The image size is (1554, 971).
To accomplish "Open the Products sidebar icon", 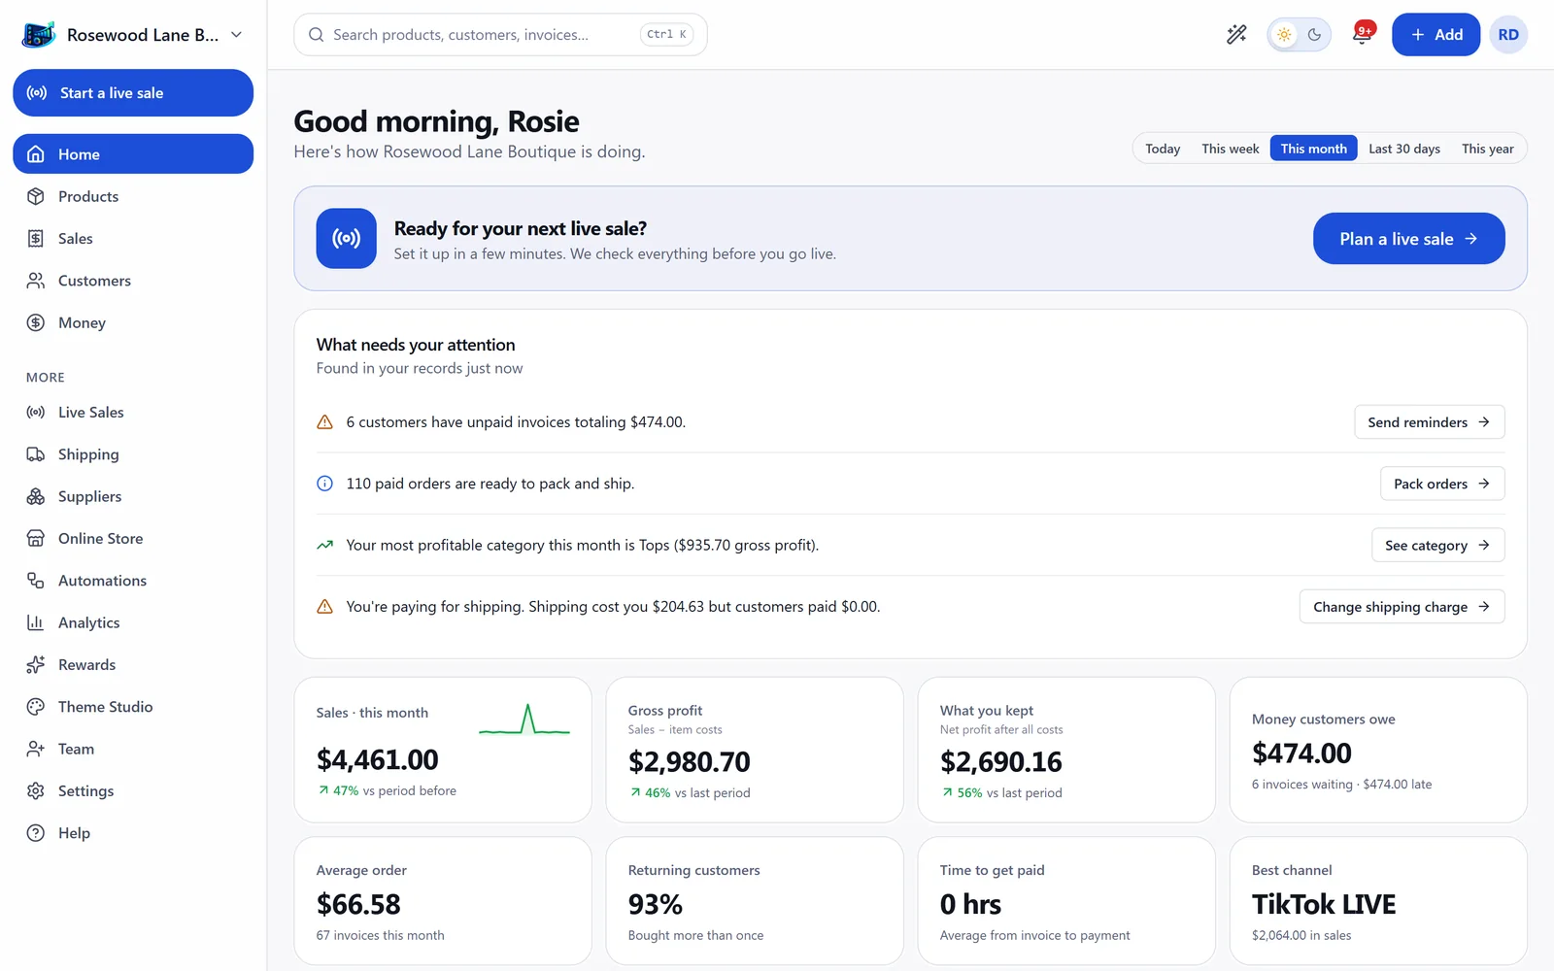I will [x=36, y=196].
